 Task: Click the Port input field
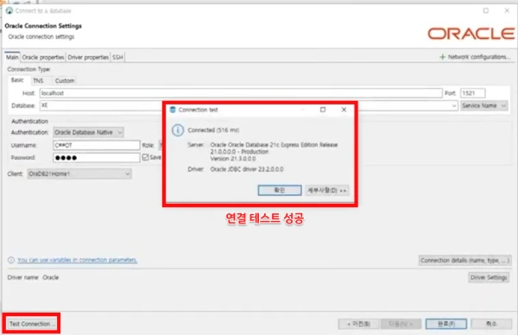pyautogui.click(x=473, y=93)
